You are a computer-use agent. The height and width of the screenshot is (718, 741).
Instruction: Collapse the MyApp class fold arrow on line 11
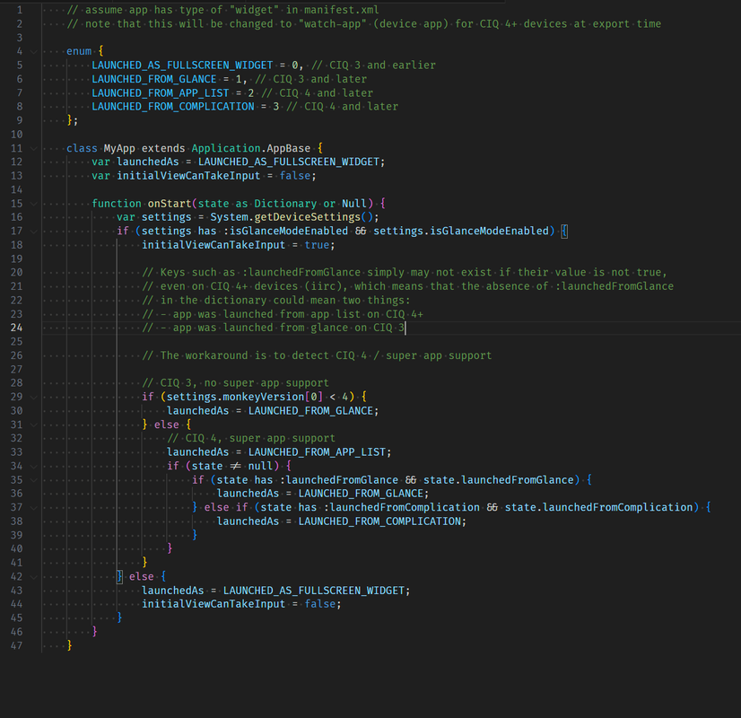(33, 148)
